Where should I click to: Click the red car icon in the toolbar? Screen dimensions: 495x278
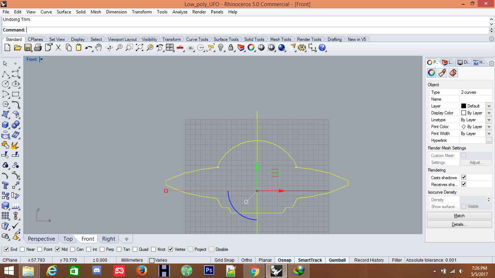click(x=180, y=47)
